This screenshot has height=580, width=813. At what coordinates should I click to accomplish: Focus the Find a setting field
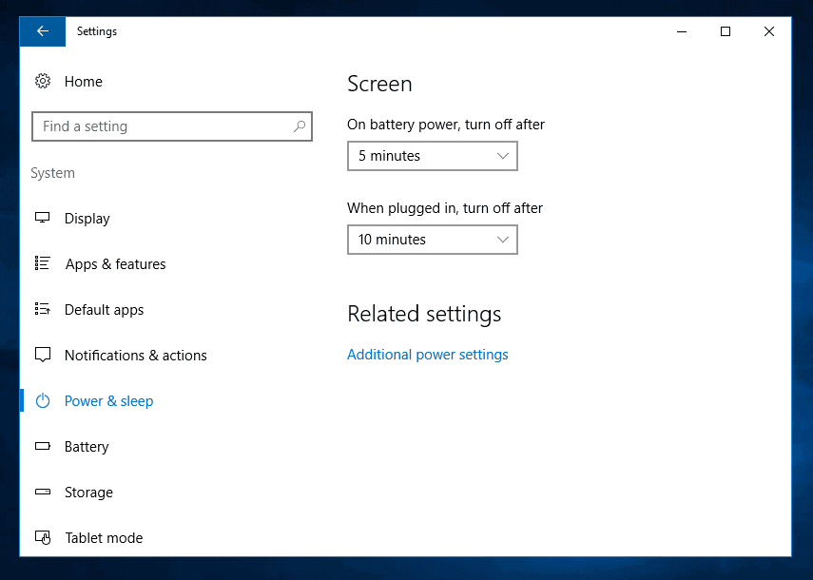click(171, 126)
